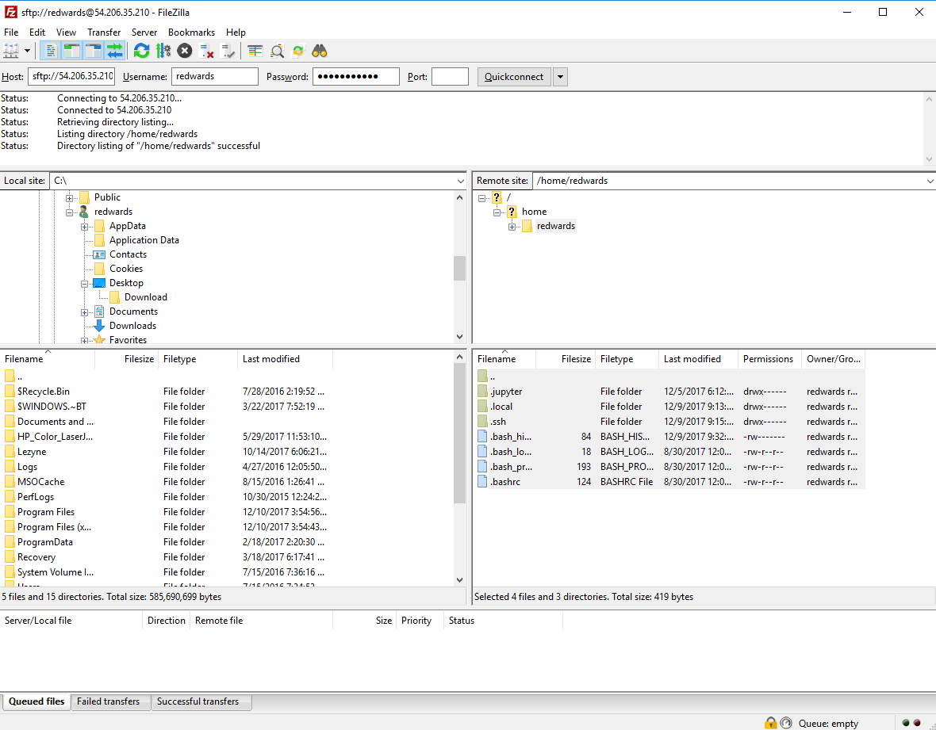Screen dimensions: 936x730
Task: Expand the Public folder in local tree
Action: [x=69, y=198]
